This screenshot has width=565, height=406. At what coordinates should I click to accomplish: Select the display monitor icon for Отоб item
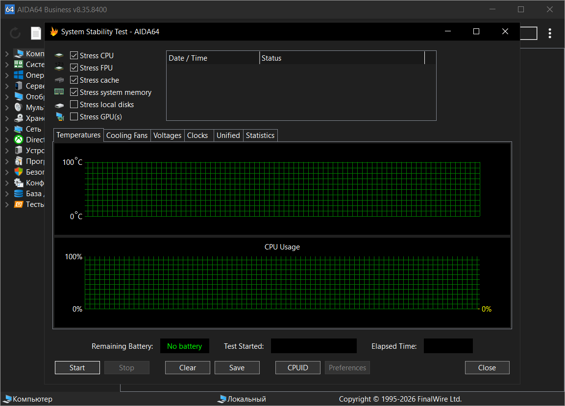[19, 96]
